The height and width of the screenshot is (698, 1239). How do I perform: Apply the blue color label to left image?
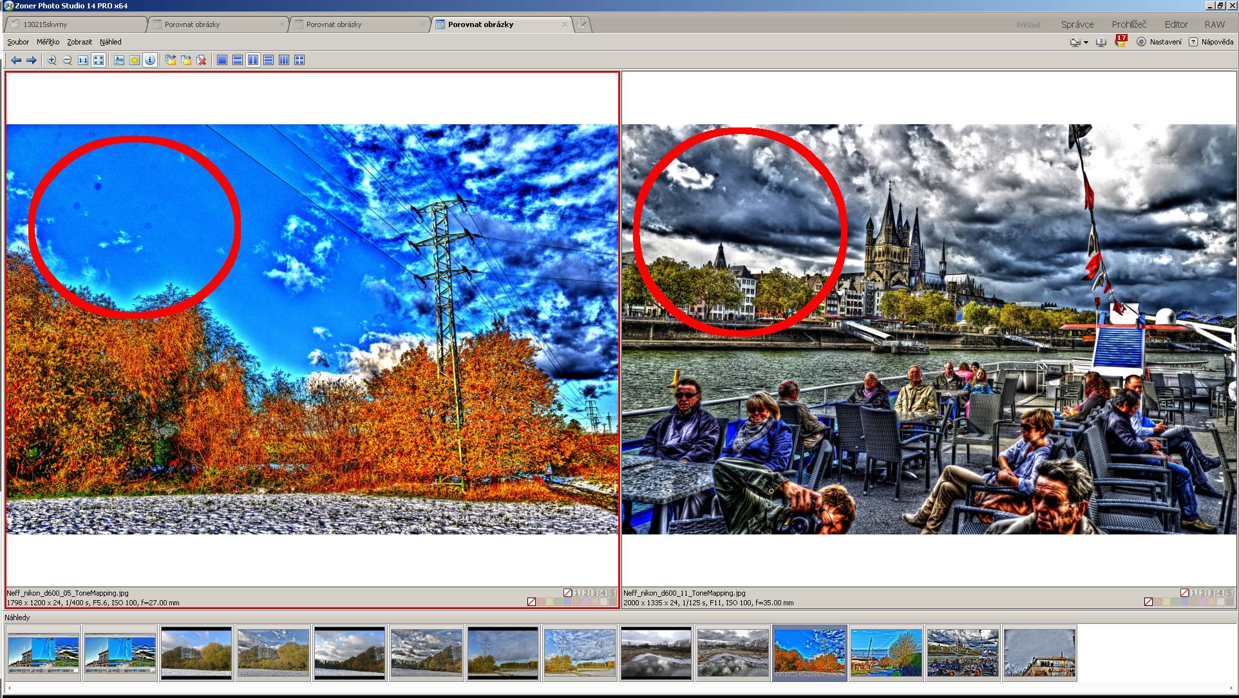pos(567,602)
